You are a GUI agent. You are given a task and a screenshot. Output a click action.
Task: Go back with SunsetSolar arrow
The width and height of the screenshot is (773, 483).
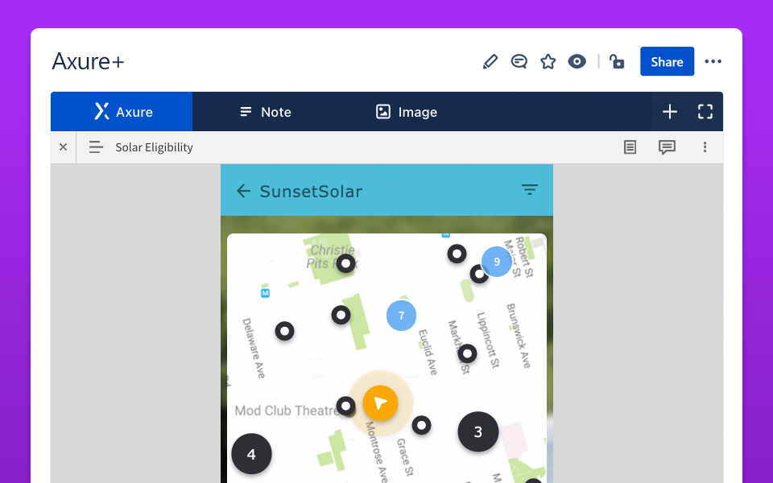click(243, 191)
